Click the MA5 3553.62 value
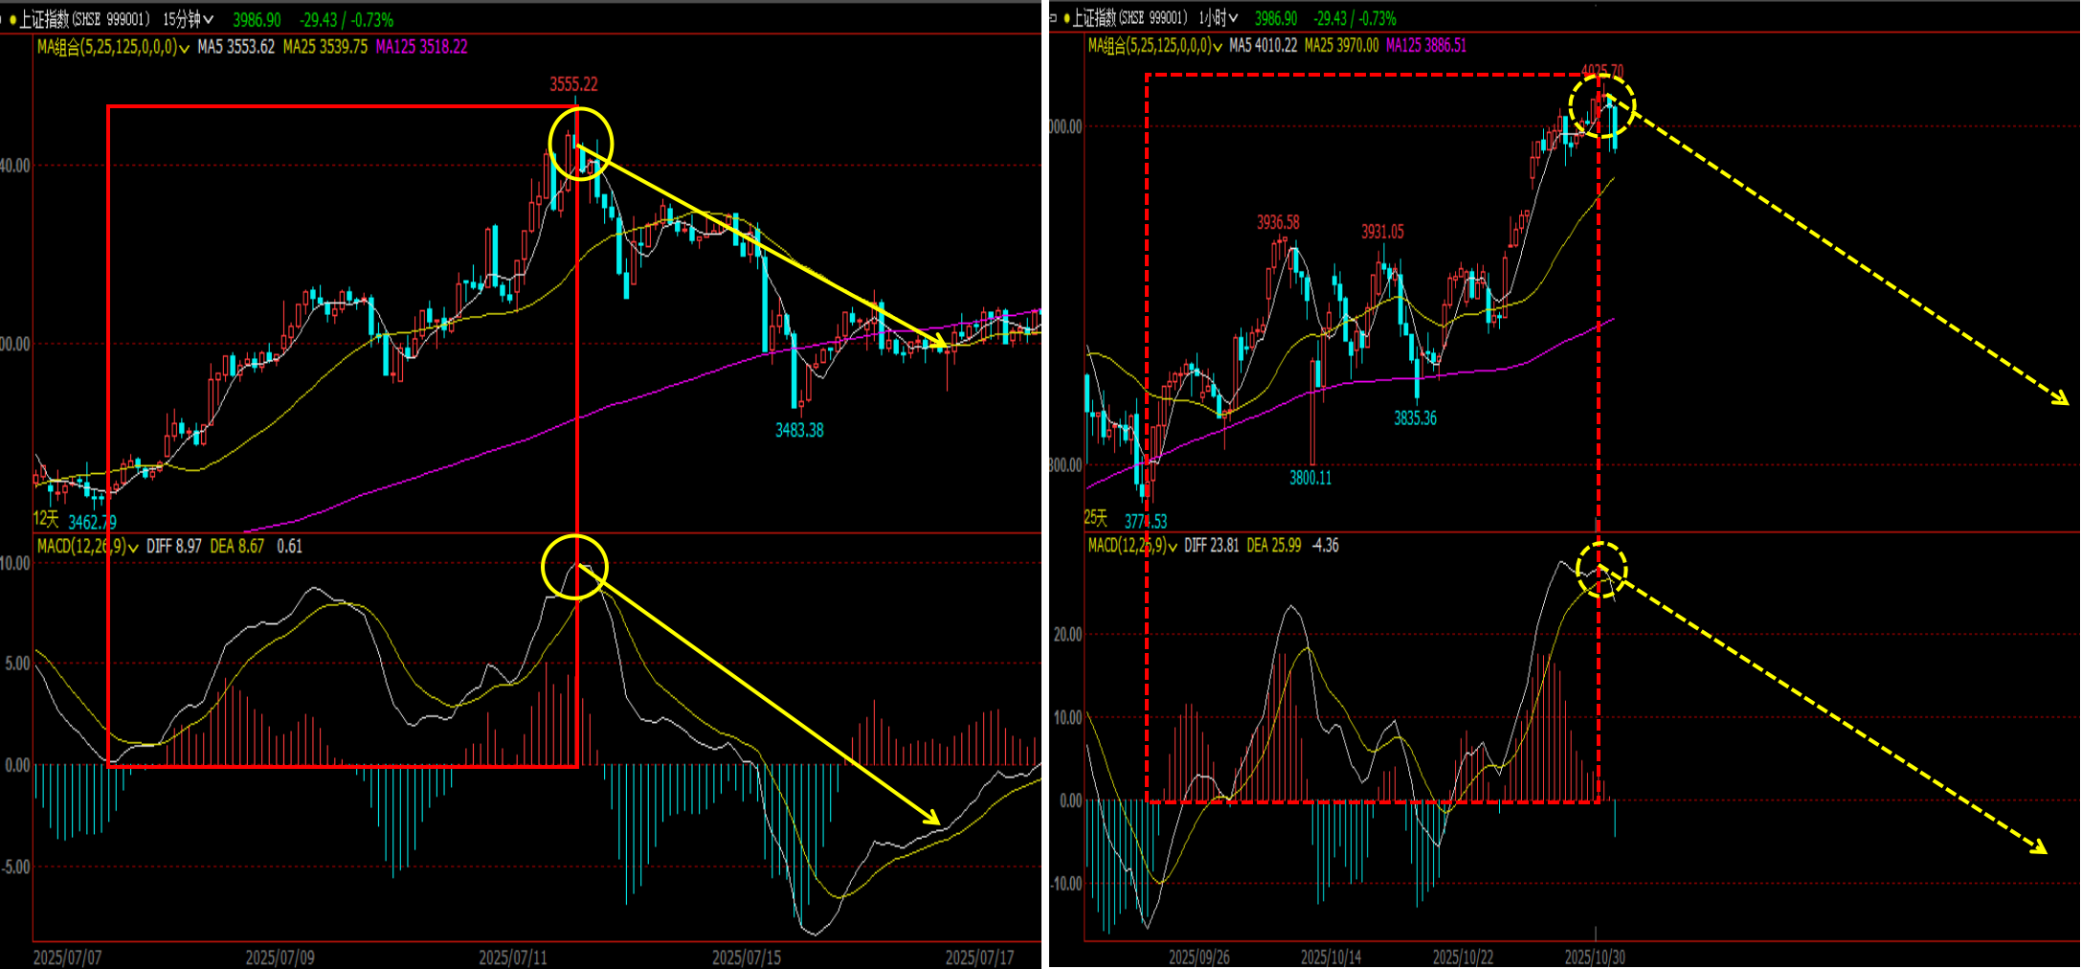This screenshot has width=2081, height=969. click(x=236, y=47)
